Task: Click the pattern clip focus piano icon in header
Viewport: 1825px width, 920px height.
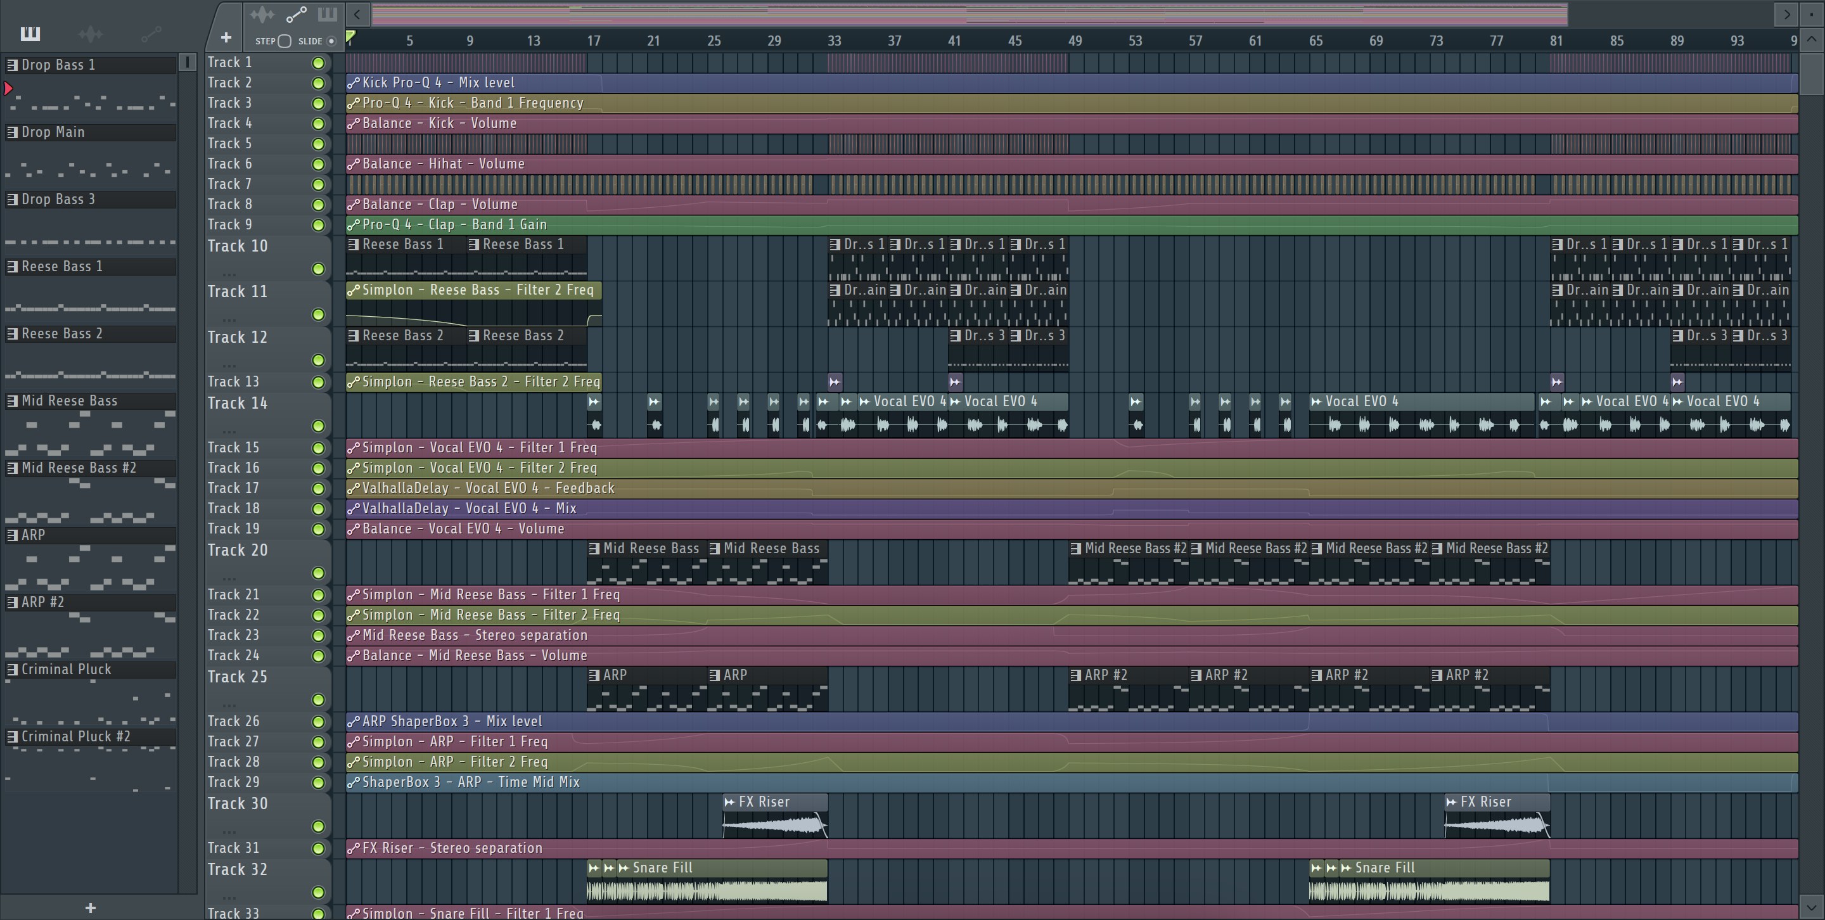Action: 326,14
